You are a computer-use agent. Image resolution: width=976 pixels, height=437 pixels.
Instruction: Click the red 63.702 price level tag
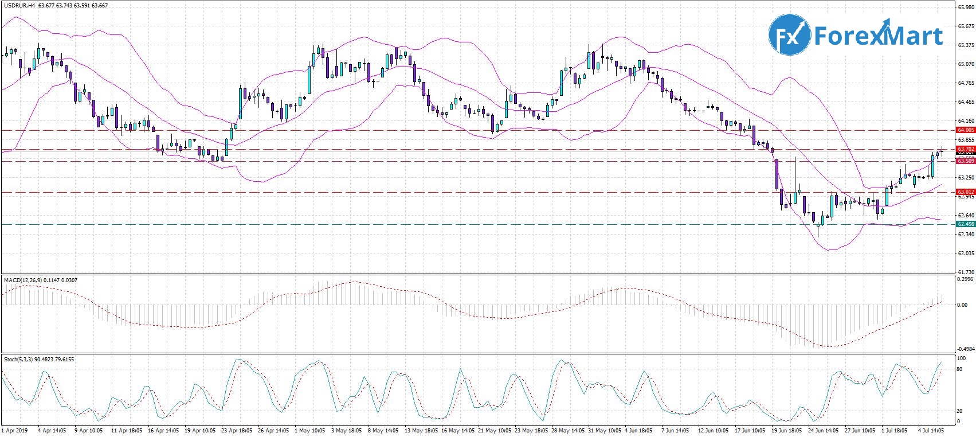[x=966, y=149]
